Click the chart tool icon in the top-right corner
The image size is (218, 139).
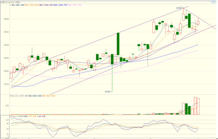[214, 2]
